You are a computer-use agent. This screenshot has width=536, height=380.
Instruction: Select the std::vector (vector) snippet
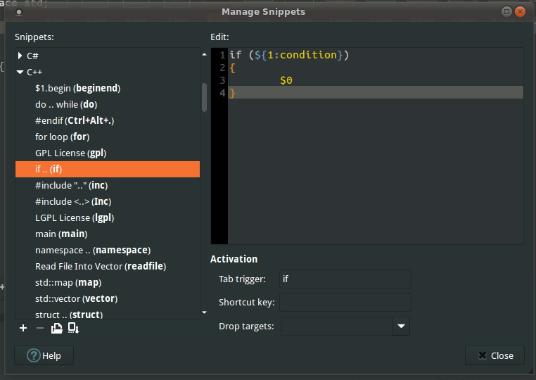108,298
